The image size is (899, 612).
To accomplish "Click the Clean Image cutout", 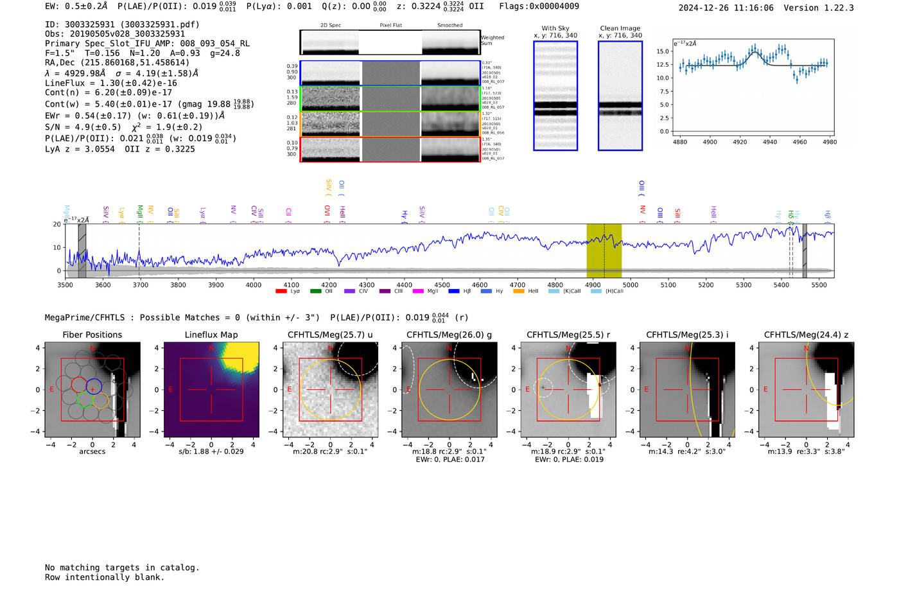I will 620,96.
